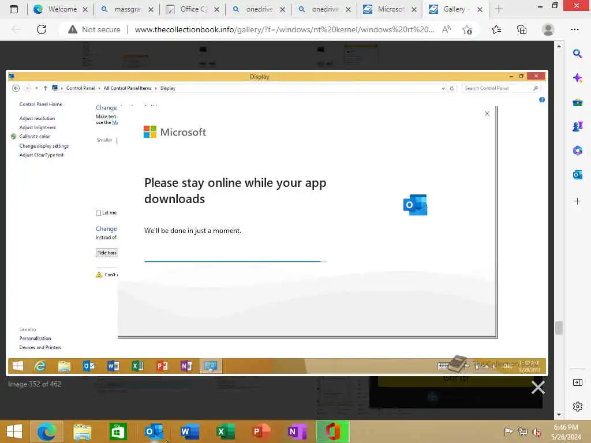The height and width of the screenshot is (443, 591).
Task: Open the Edge profile avatar
Action: (x=548, y=29)
